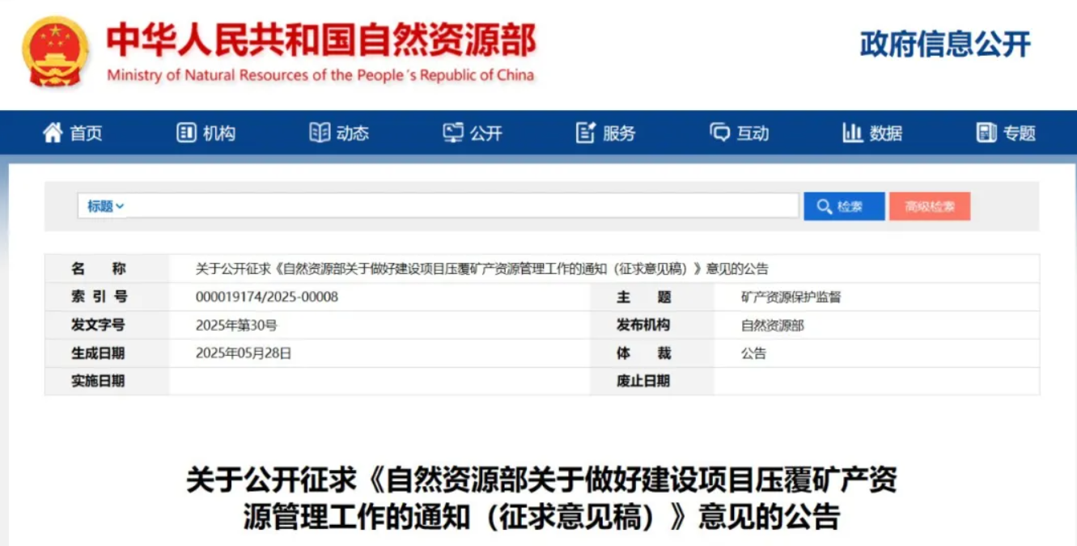Click the home icon beside 首页
This screenshot has width=1077, height=546.
53,133
